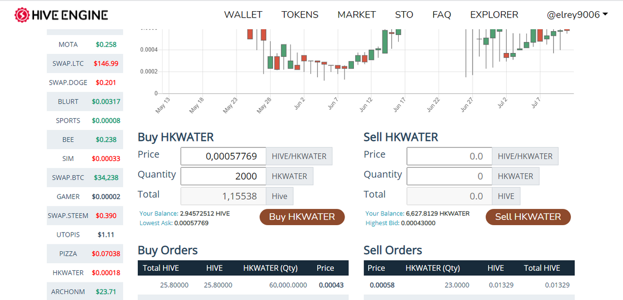
Task: Click the Buy HKWATER button
Action: tap(302, 217)
